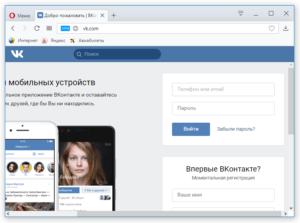Click the Марьяна story avatar
The image size is (300, 223).
click(39, 167)
